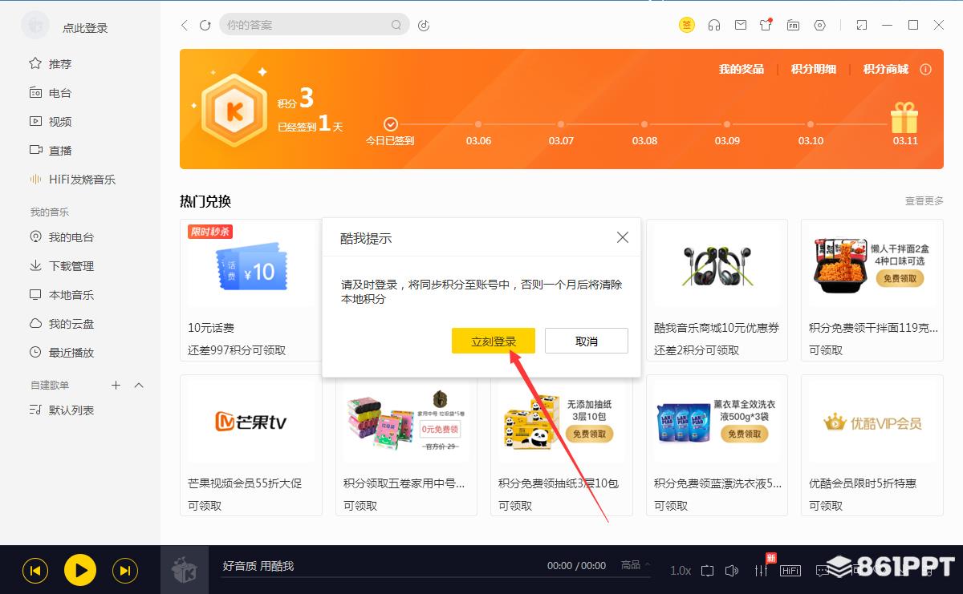Image resolution: width=963 pixels, height=594 pixels.
Task: Open the mail messages icon
Action: point(741,25)
